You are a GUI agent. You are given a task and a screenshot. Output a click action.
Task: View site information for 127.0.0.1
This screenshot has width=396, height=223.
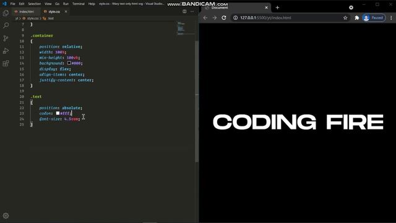[235, 18]
